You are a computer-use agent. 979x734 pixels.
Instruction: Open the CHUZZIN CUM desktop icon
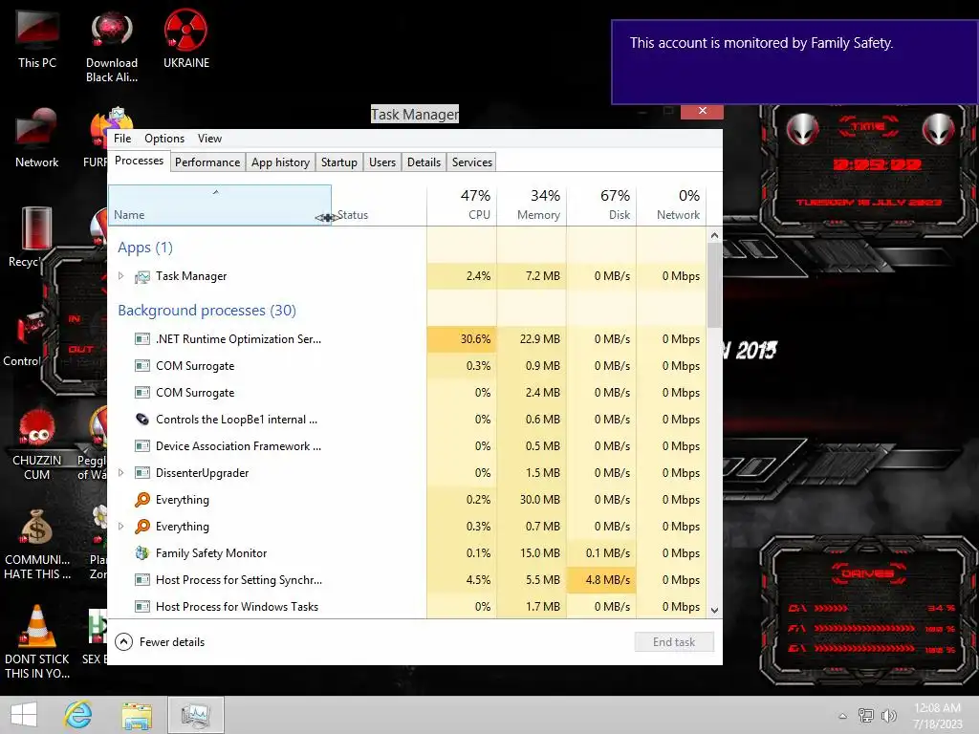pos(37,444)
